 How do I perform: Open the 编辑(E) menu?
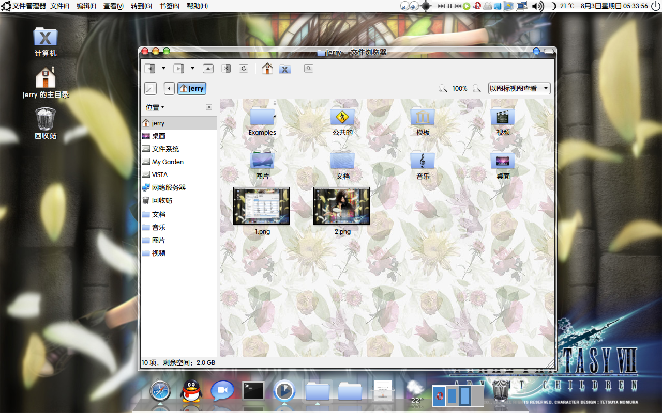coord(86,6)
